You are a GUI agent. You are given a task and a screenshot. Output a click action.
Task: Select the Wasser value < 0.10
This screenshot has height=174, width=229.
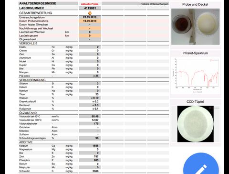[x=95, y=98]
